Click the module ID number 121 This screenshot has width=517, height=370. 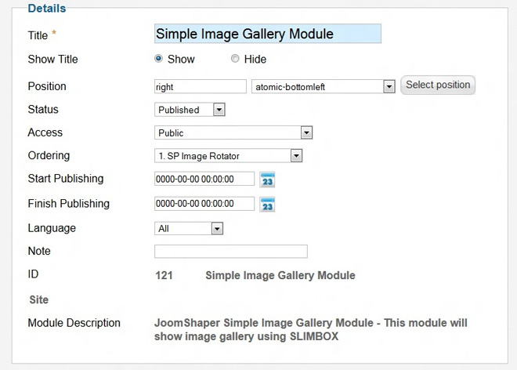click(164, 275)
